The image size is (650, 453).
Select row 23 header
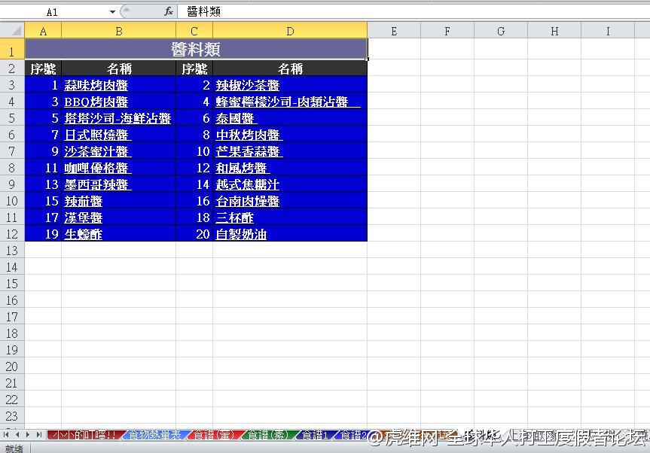(x=12, y=415)
